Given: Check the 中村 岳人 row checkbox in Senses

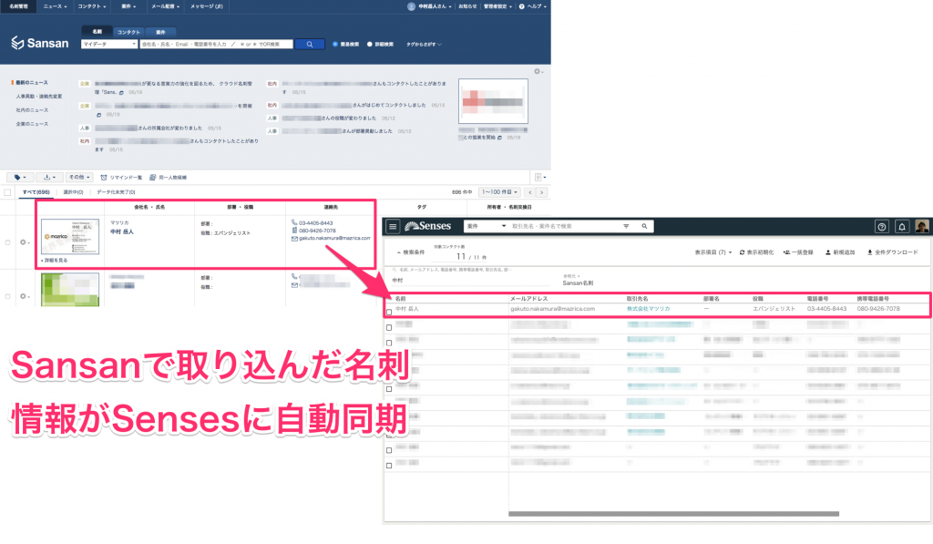Looking at the screenshot, I should [x=390, y=312].
